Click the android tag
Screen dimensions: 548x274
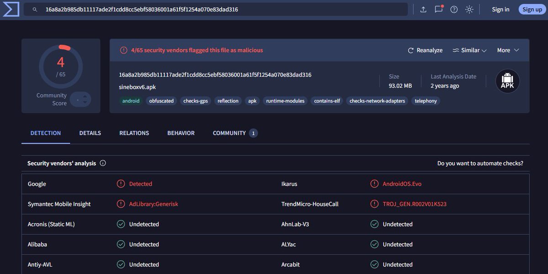[x=131, y=101]
